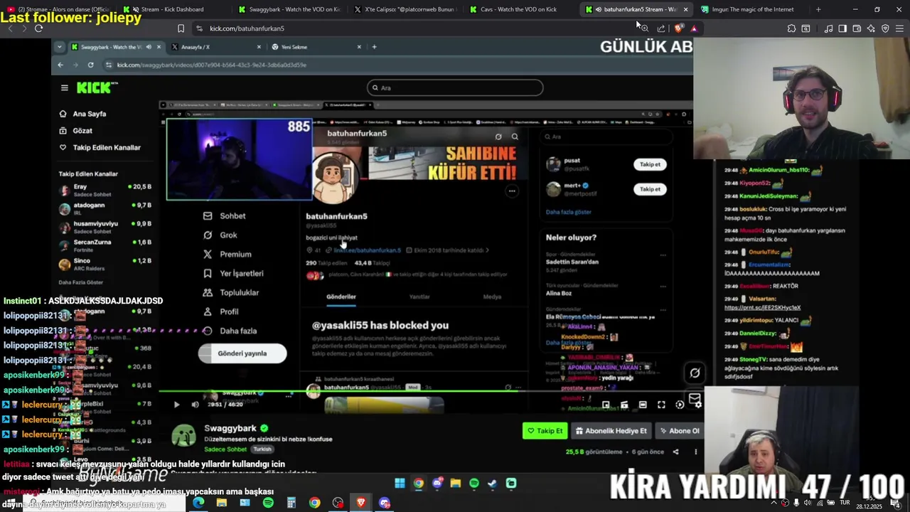Open atadogann's channel in followed list
Image resolution: width=910 pixels, height=512 pixels.
[105, 208]
